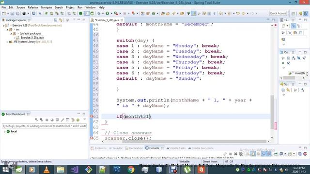Click the Last Edit Location icon
The height and width of the screenshot is (174, 310).
pyautogui.click(x=238, y=14)
